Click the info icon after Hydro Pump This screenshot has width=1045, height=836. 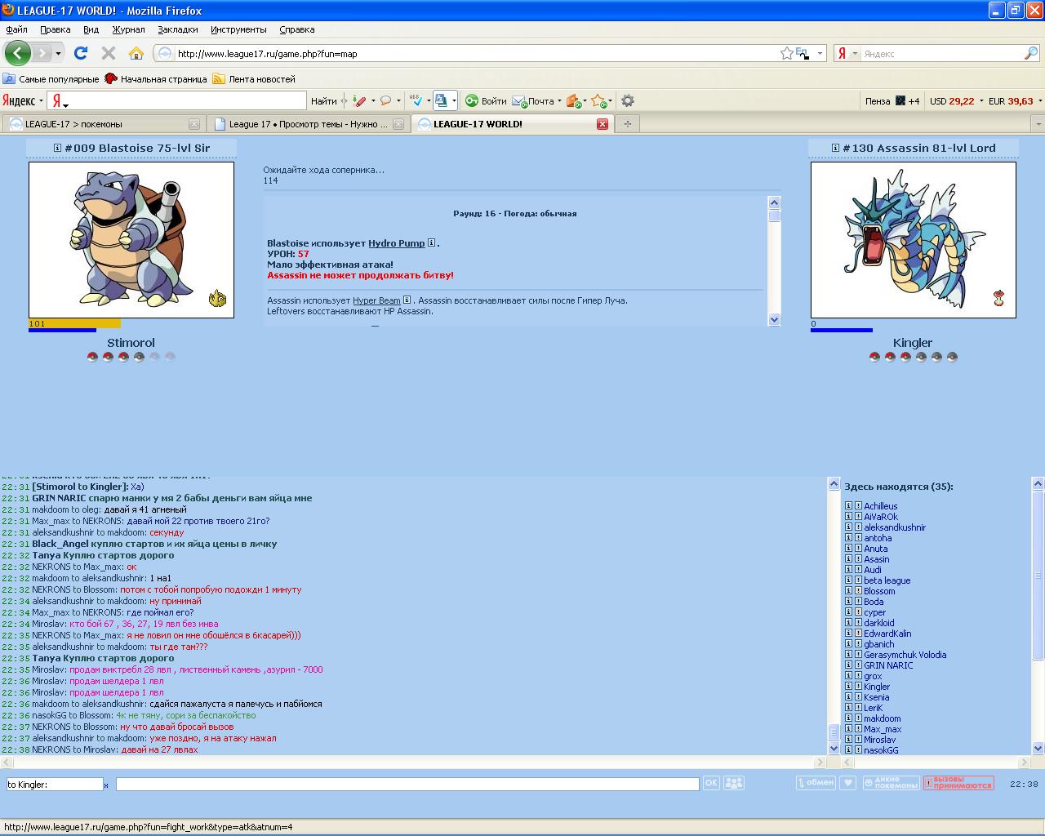pyautogui.click(x=431, y=242)
